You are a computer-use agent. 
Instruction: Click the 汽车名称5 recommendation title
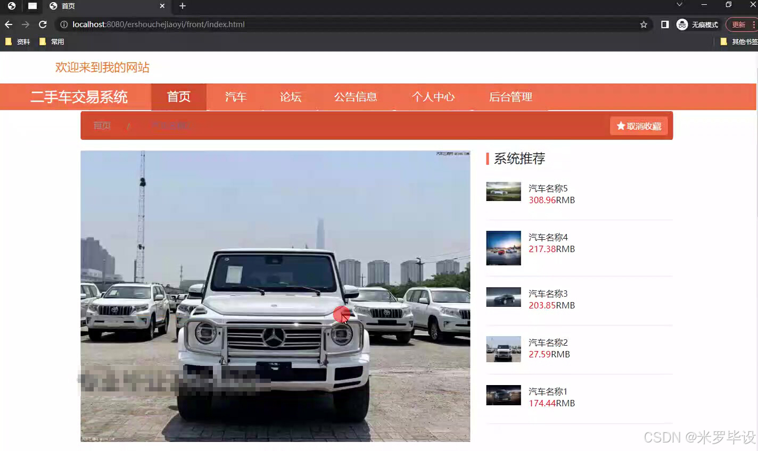548,188
